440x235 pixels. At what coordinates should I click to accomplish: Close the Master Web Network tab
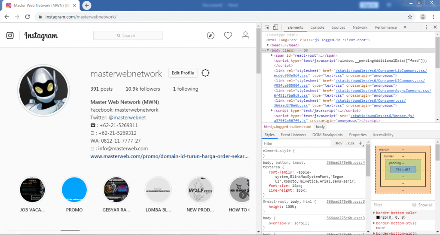point(74,5)
